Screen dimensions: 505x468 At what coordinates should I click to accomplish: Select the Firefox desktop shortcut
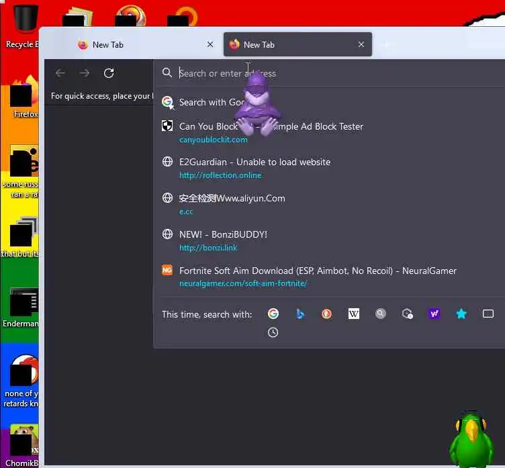click(x=24, y=97)
